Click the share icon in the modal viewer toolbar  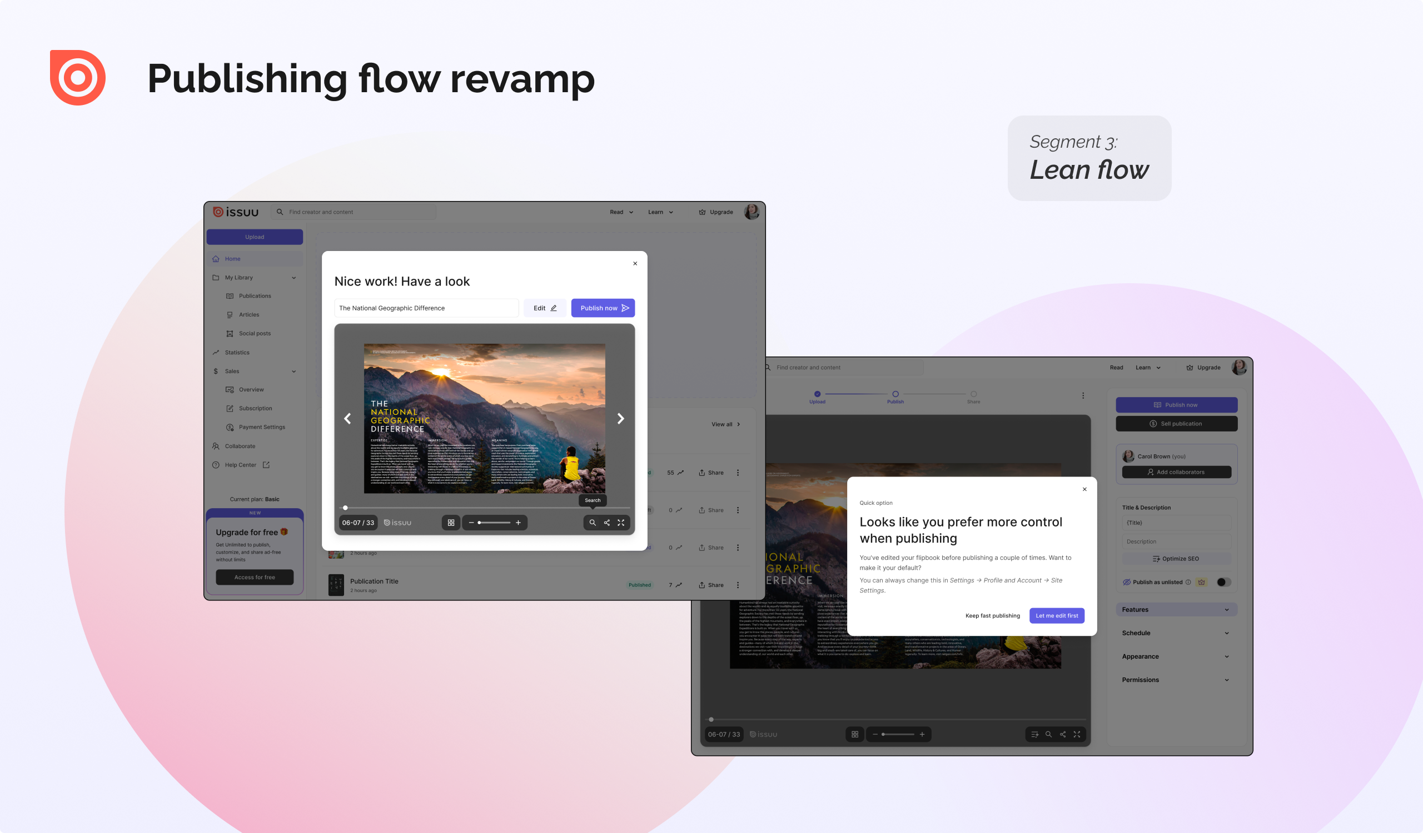pos(606,523)
